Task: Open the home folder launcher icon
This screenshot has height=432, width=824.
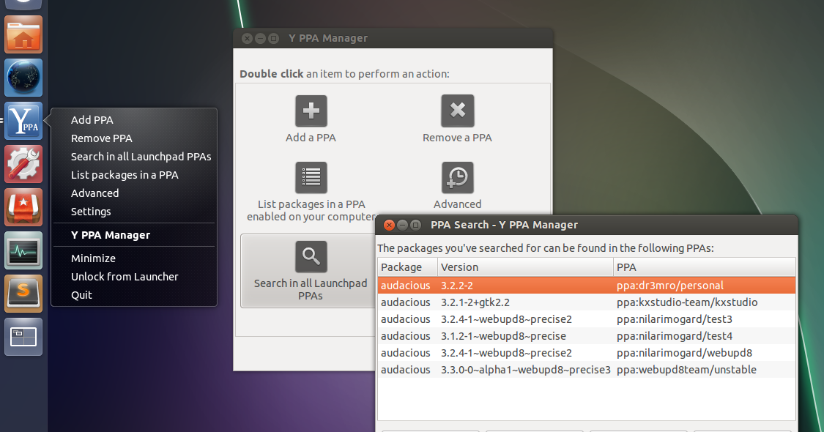Action: pyautogui.click(x=23, y=34)
